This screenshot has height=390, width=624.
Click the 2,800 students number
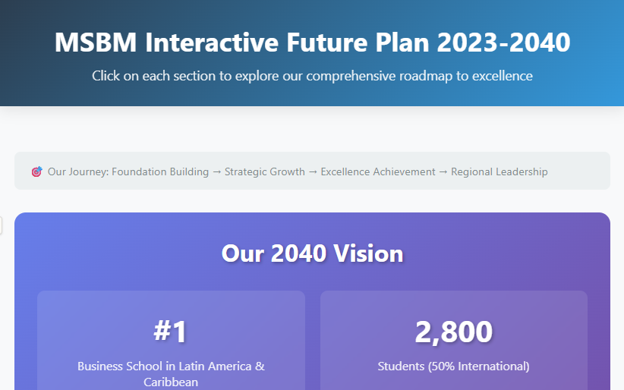coord(453,332)
